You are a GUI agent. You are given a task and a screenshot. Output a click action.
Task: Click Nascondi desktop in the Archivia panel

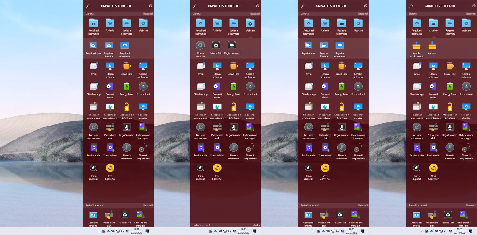[466, 111]
